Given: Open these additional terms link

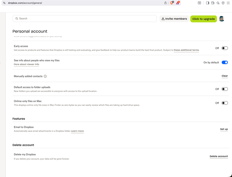Looking at the screenshot, I should 186,50.
